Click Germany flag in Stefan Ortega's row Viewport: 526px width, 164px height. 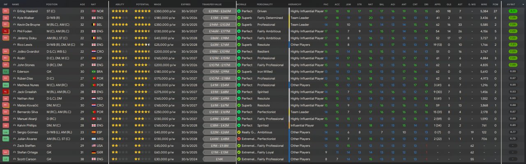(x=94, y=152)
